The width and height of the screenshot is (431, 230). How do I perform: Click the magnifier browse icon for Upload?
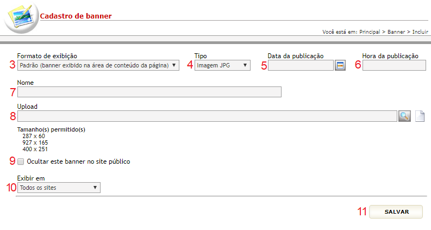pyautogui.click(x=404, y=116)
